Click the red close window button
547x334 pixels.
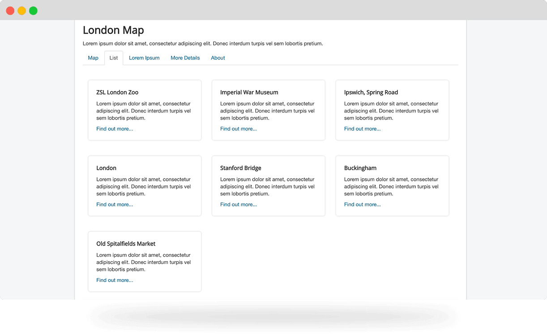(10, 11)
